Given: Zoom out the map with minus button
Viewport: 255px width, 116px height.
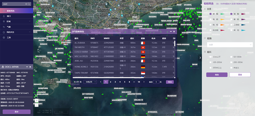Looking at the screenshot, I should [x=36, y=105].
